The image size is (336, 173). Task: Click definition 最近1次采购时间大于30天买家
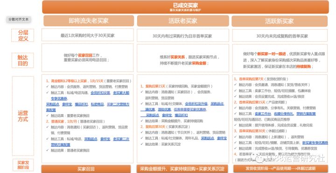pos(87,36)
